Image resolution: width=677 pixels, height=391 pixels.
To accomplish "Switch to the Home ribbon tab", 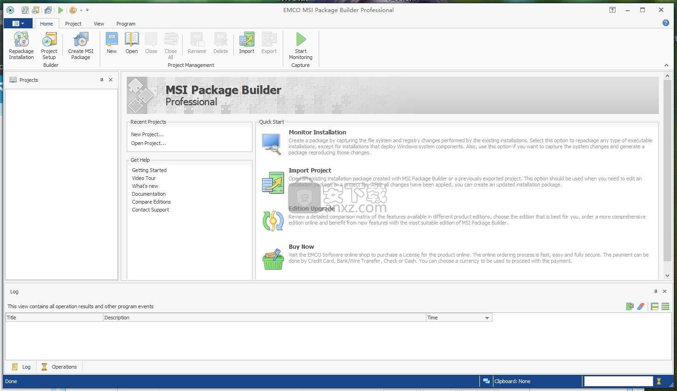I will click(47, 24).
